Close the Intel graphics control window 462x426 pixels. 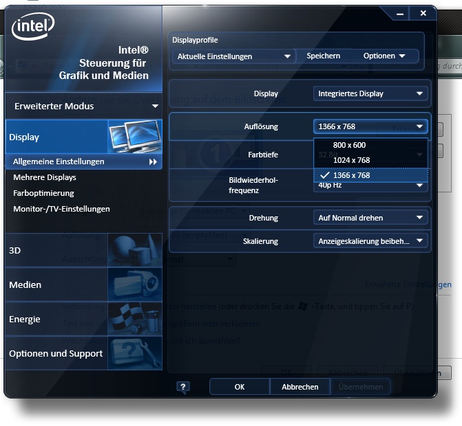pyautogui.click(x=423, y=13)
